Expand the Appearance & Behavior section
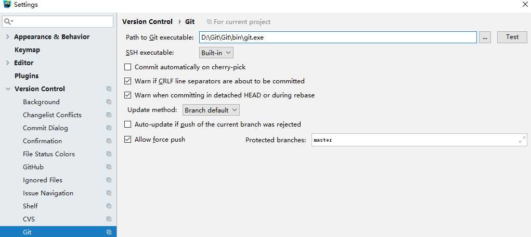This screenshot has width=531, height=237. coord(8,37)
